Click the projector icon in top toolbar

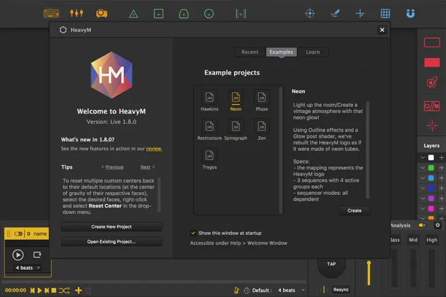coord(102,13)
